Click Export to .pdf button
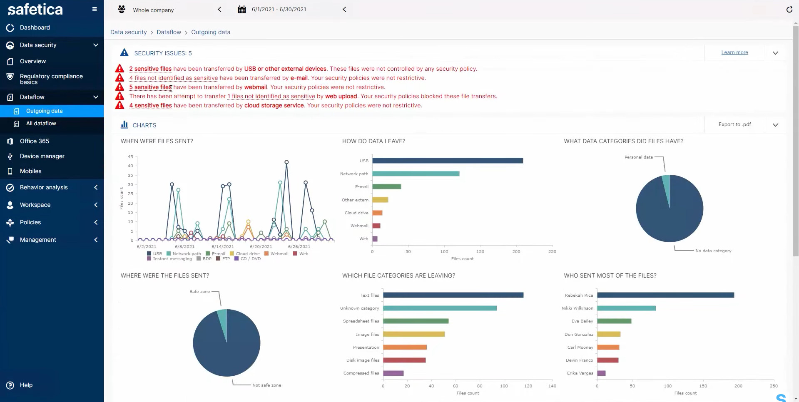799x402 pixels. point(734,124)
